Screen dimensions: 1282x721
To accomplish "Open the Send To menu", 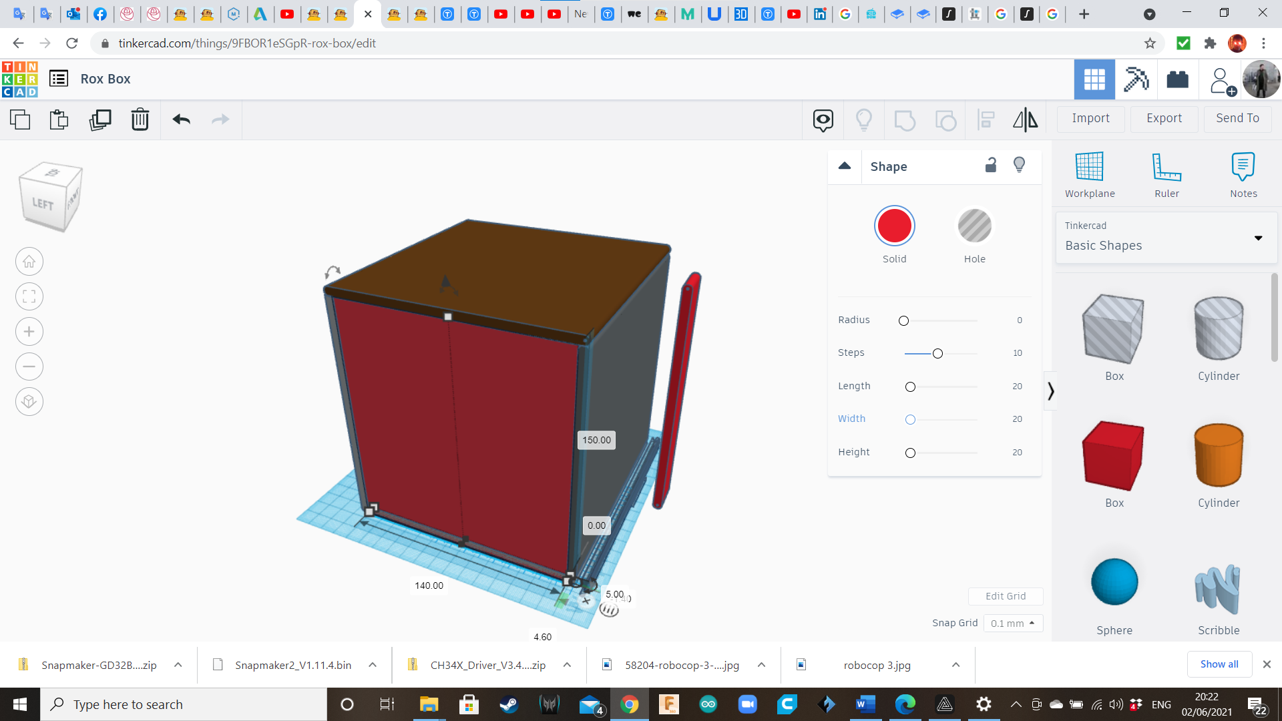I will tap(1237, 118).
